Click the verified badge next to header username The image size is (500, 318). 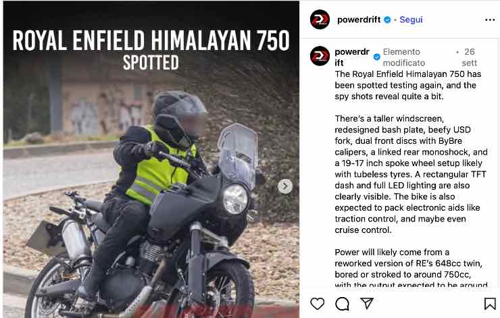point(387,20)
